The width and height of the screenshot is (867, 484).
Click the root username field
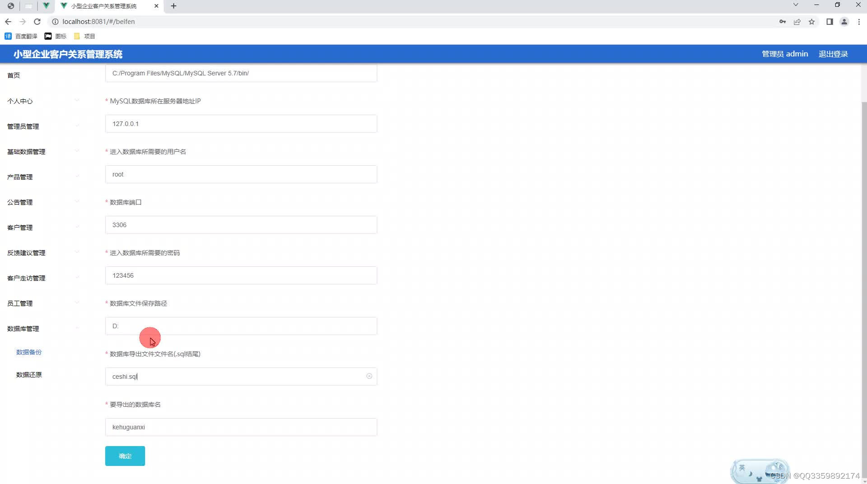tap(241, 174)
